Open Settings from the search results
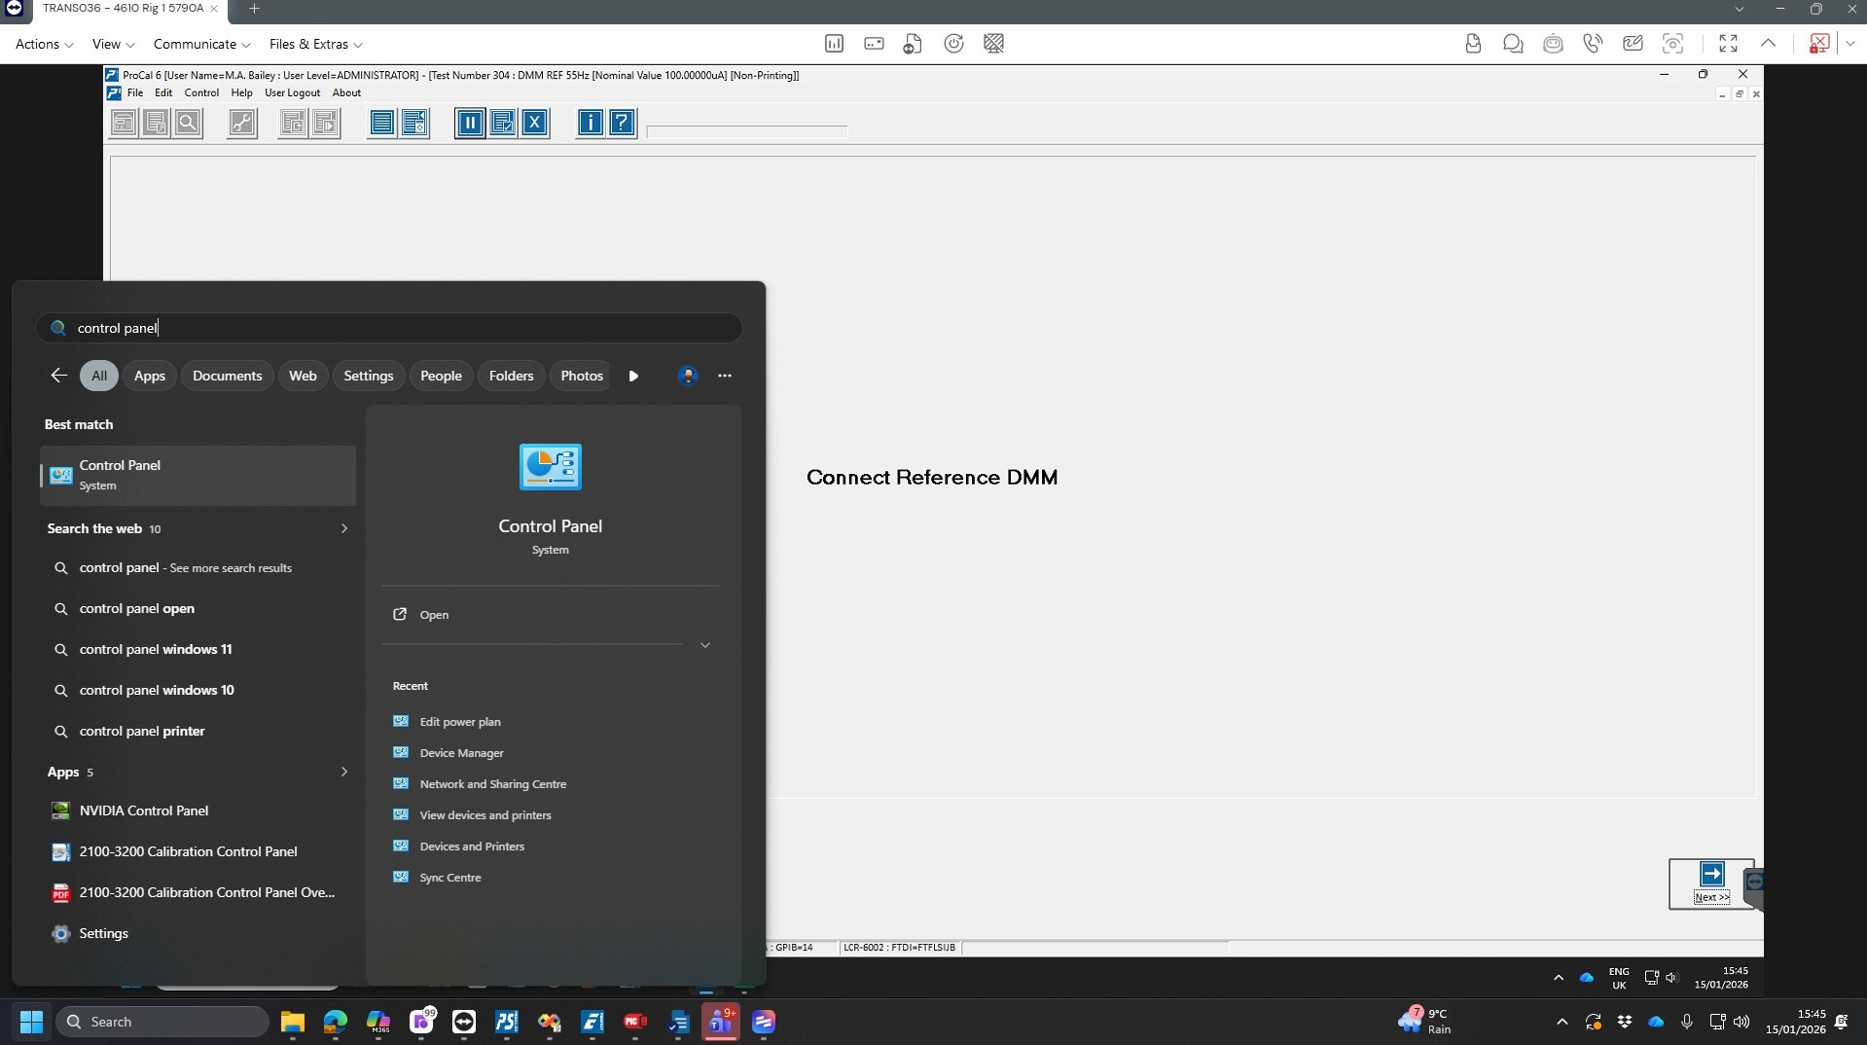1867x1045 pixels. point(197,933)
